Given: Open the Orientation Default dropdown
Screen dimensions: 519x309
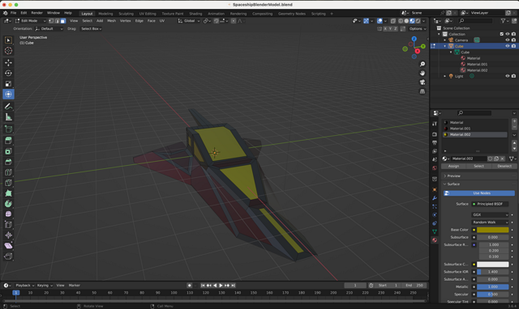Looking at the screenshot, I should [x=49, y=29].
